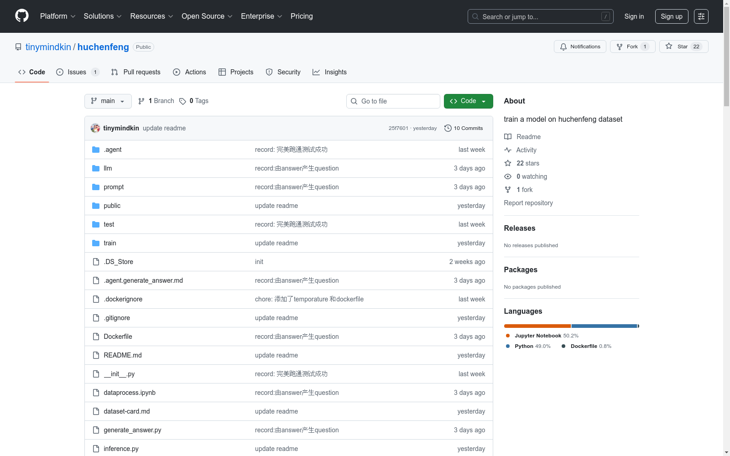Open .agent.generate_answer.md file
This screenshot has width=730, height=456.
(x=143, y=280)
